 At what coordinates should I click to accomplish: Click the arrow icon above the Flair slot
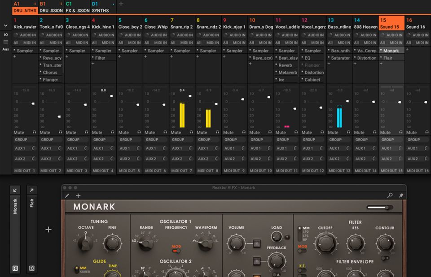click(x=31, y=190)
